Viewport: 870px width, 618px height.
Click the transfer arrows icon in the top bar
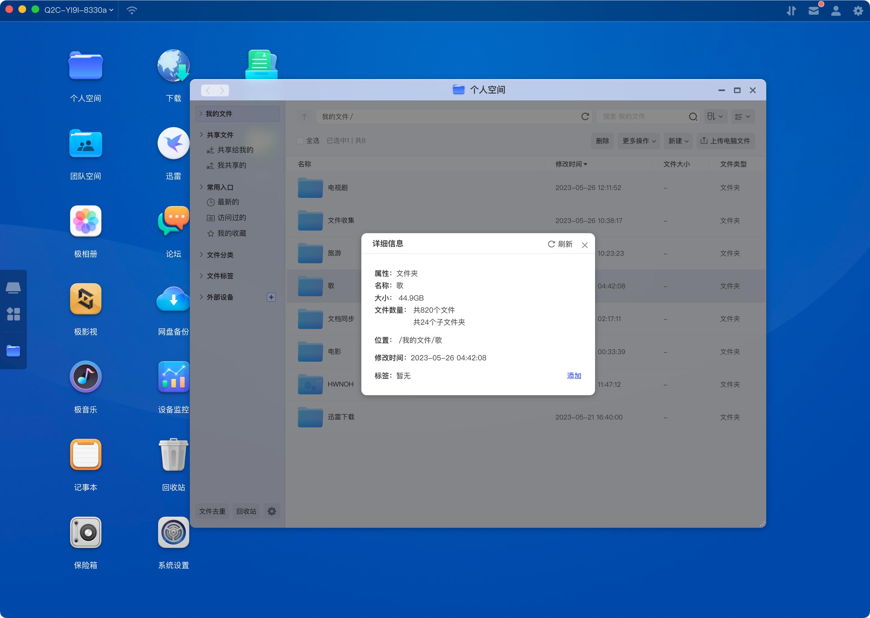[x=791, y=11]
